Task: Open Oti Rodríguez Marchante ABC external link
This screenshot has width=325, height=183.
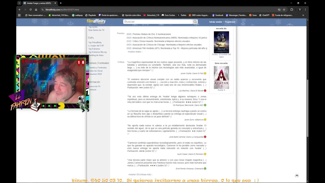Action: 202,102
